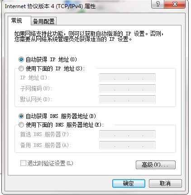Choose 使用下面的 DNS 服务器地址 option
Screen dimensions: 191x195
pyautogui.click(x=21, y=125)
